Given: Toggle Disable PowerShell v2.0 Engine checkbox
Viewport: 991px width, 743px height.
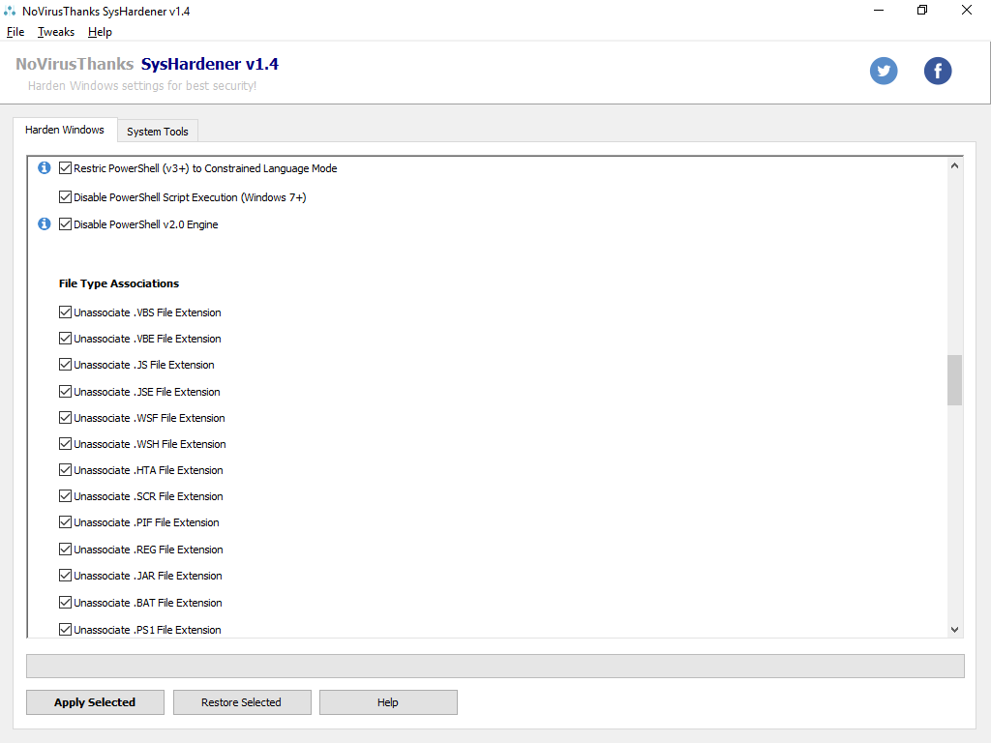Looking at the screenshot, I should tap(65, 224).
